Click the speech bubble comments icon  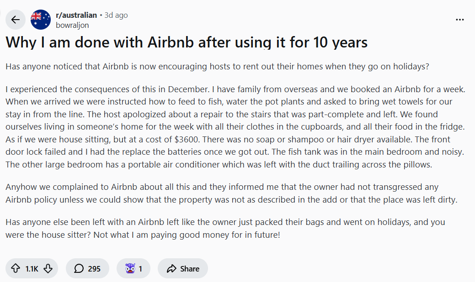pyautogui.click(x=79, y=269)
